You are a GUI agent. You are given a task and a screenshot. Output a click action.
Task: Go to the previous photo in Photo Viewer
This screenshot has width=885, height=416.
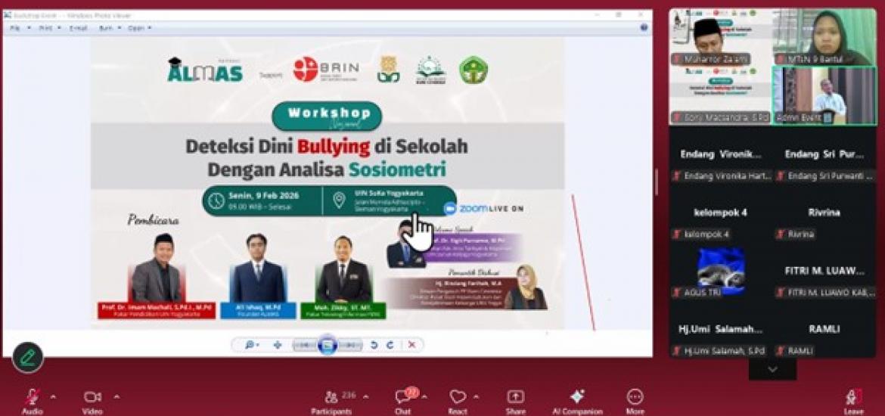[303, 345]
